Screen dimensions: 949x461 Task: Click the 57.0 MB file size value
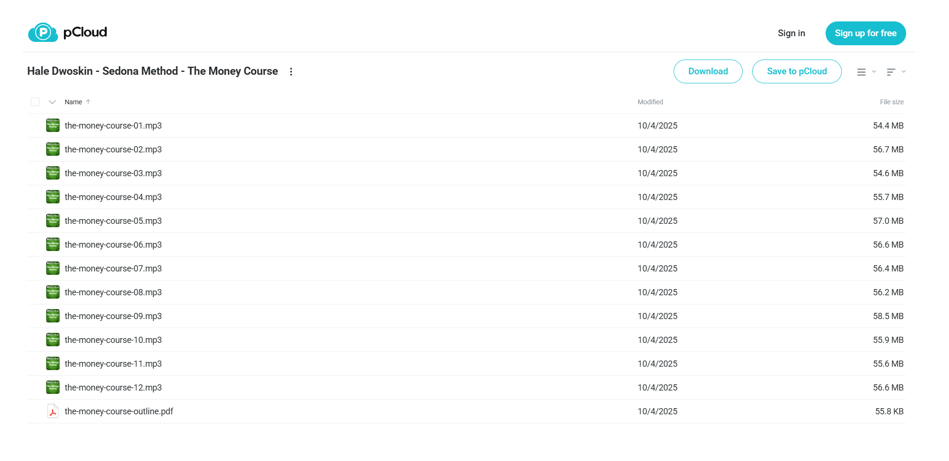point(888,221)
